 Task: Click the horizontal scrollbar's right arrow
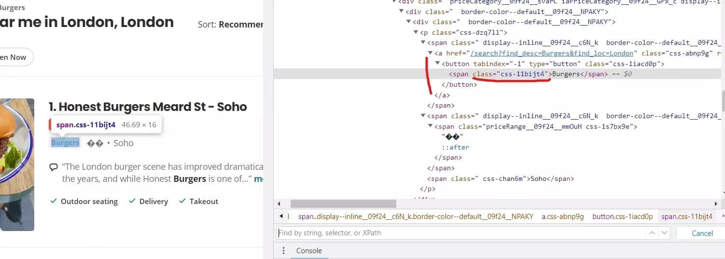[716, 204]
